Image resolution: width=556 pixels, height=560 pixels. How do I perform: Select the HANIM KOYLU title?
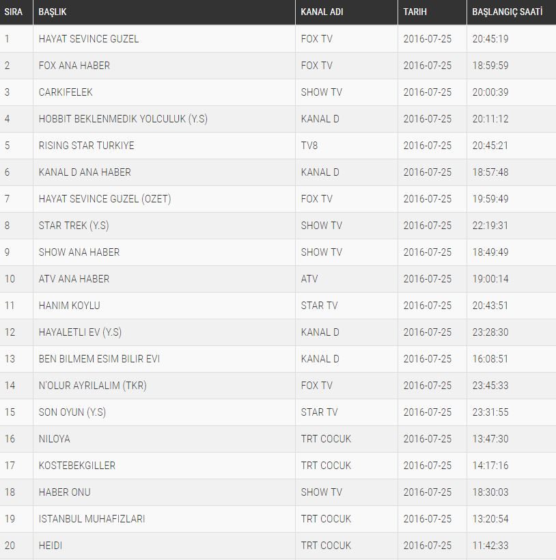click(69, 306)
